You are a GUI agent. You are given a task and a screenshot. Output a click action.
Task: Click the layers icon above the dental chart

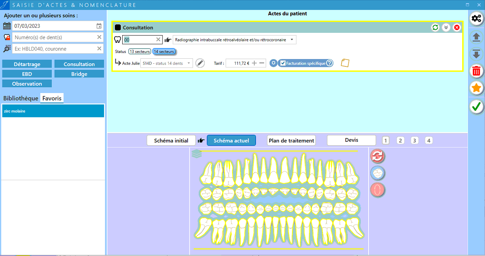pyautogui.click(x=197, y=154)
